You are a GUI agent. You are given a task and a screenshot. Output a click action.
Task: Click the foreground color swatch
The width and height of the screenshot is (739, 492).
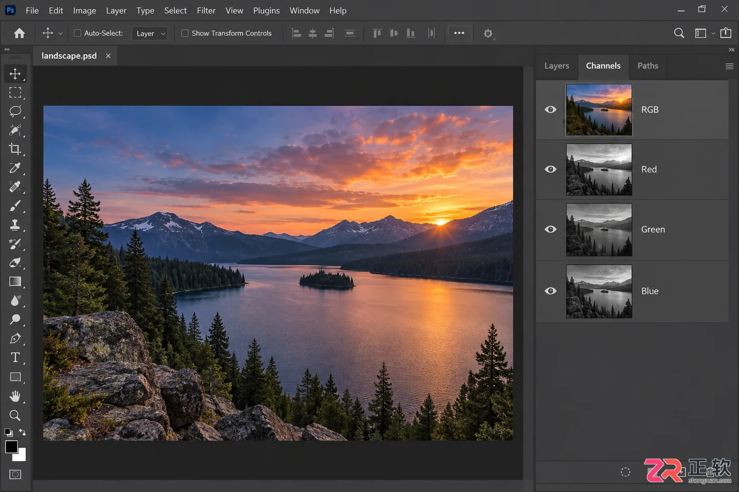click(x=11, y=447)
